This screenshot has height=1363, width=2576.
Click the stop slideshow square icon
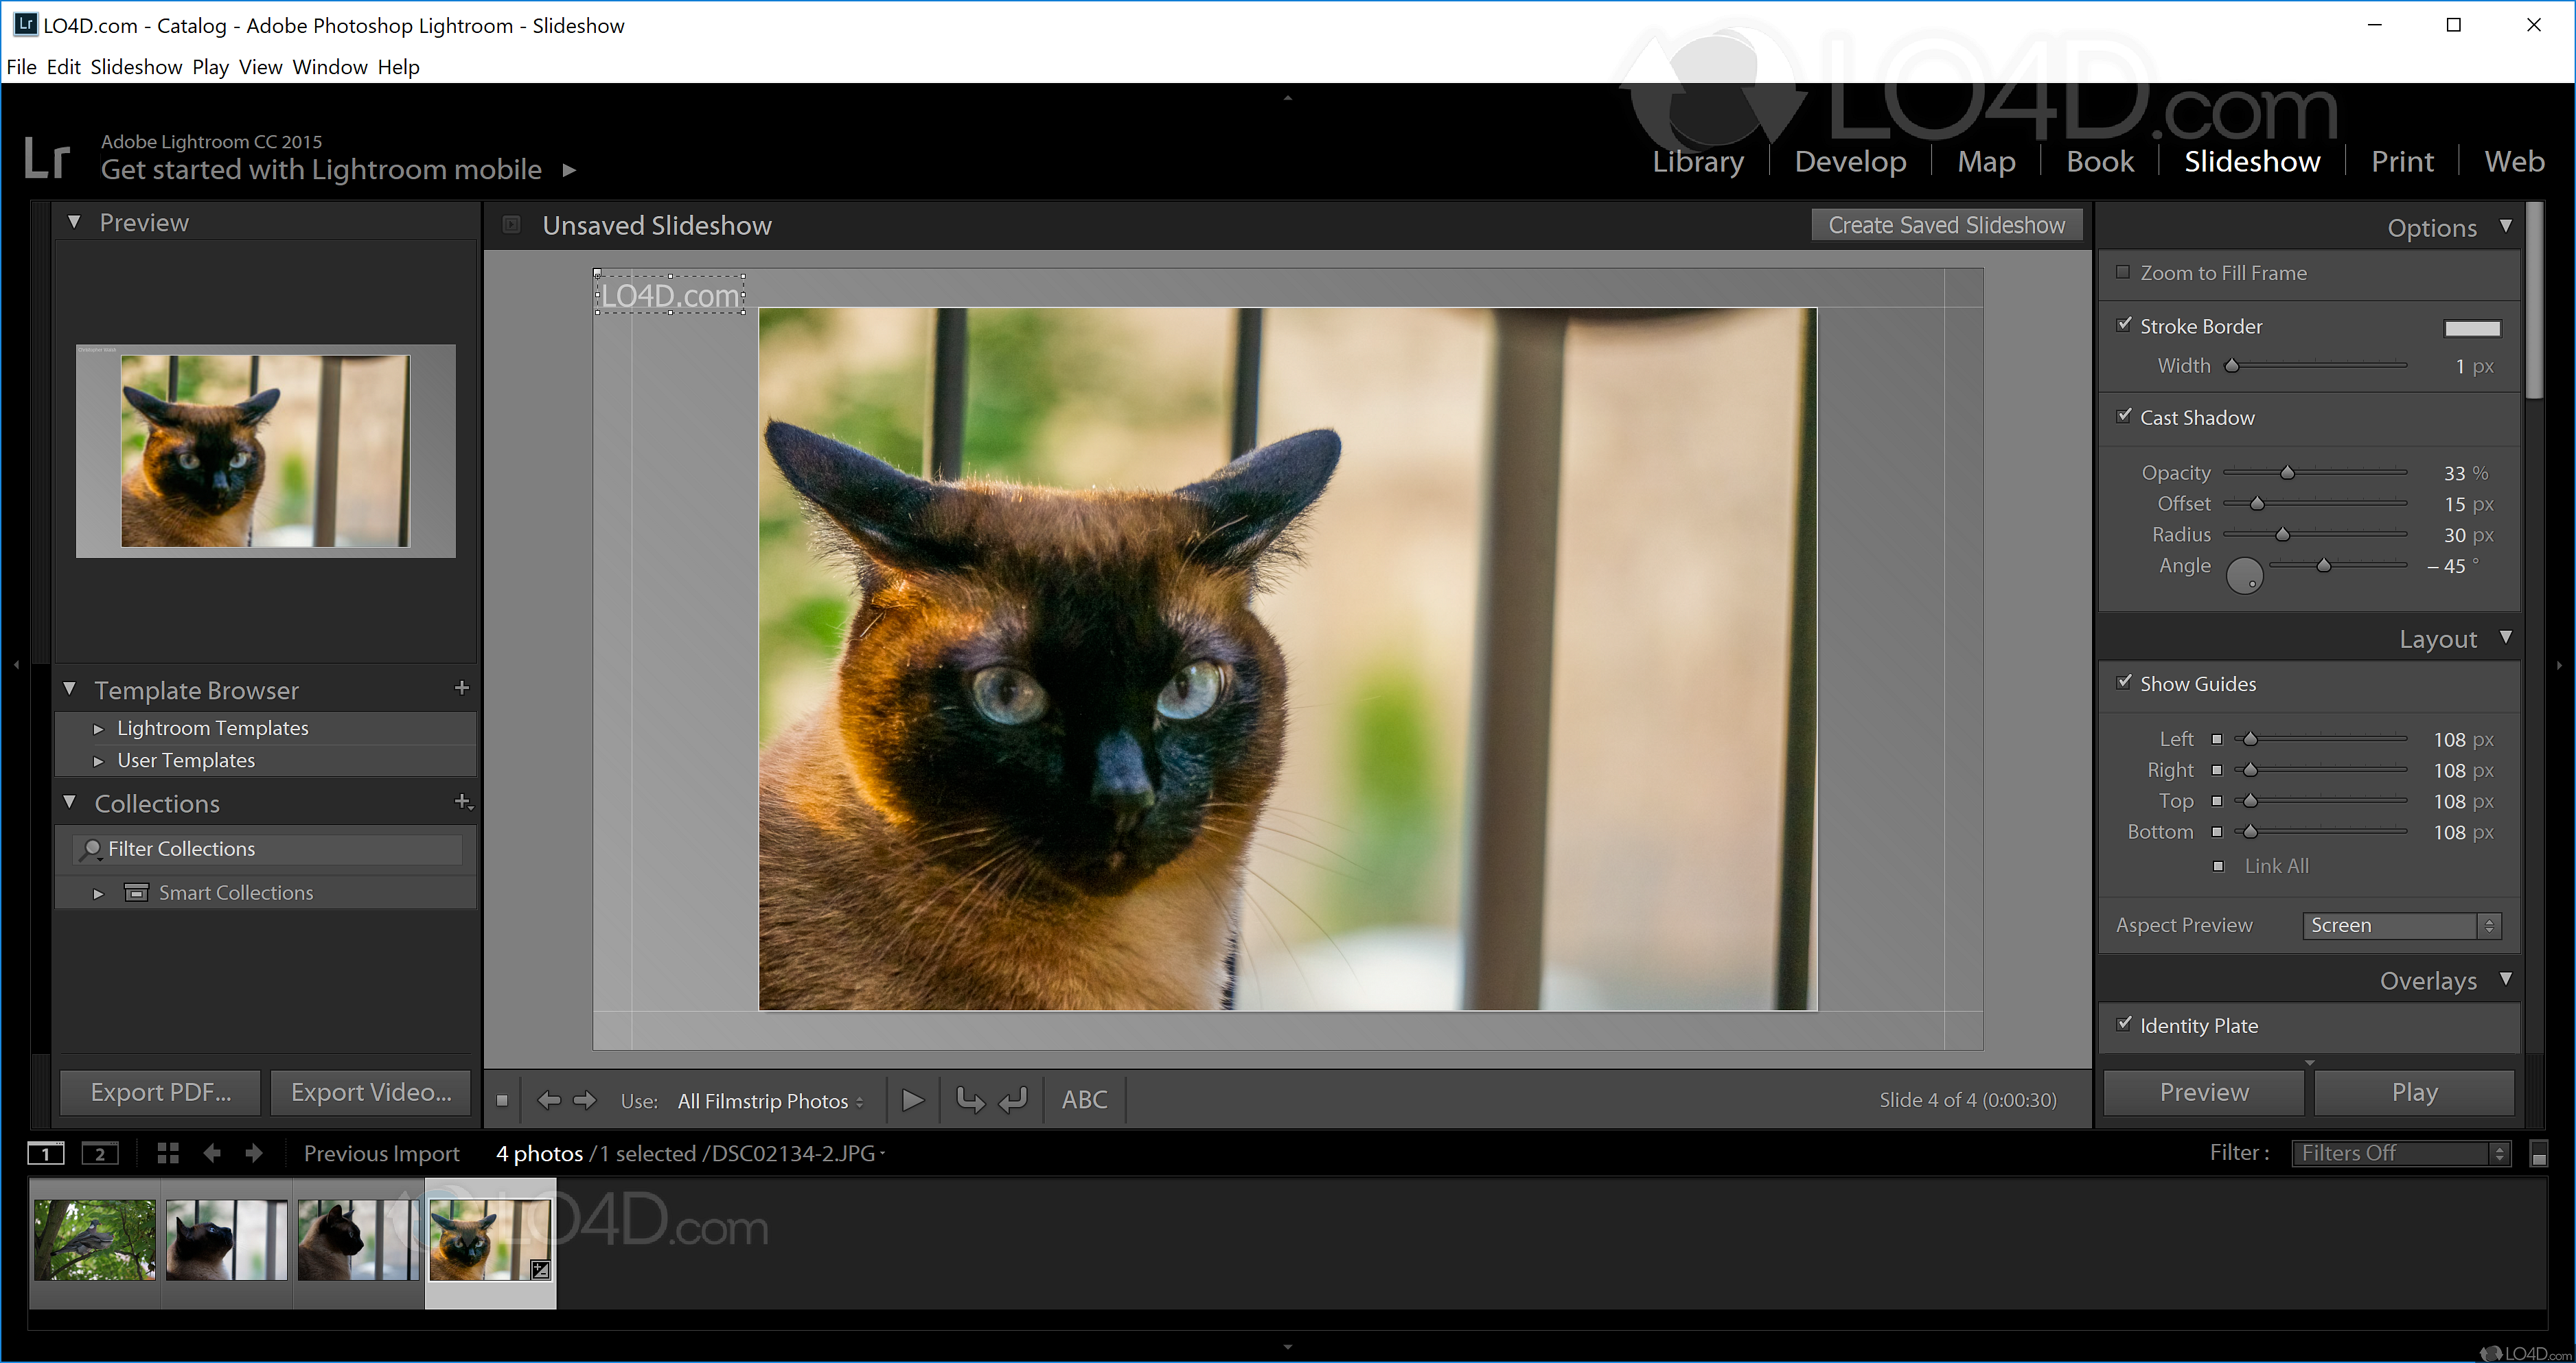pyautogui.click(x=502, y=1100)
